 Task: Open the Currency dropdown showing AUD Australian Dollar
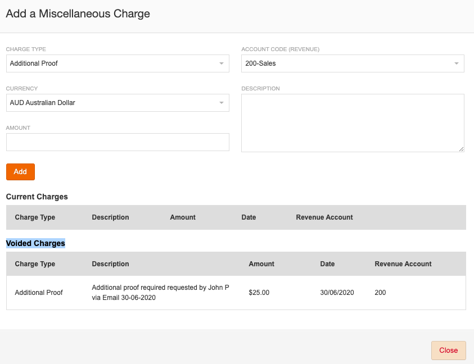pyautogui.click(x=118, y=103)
